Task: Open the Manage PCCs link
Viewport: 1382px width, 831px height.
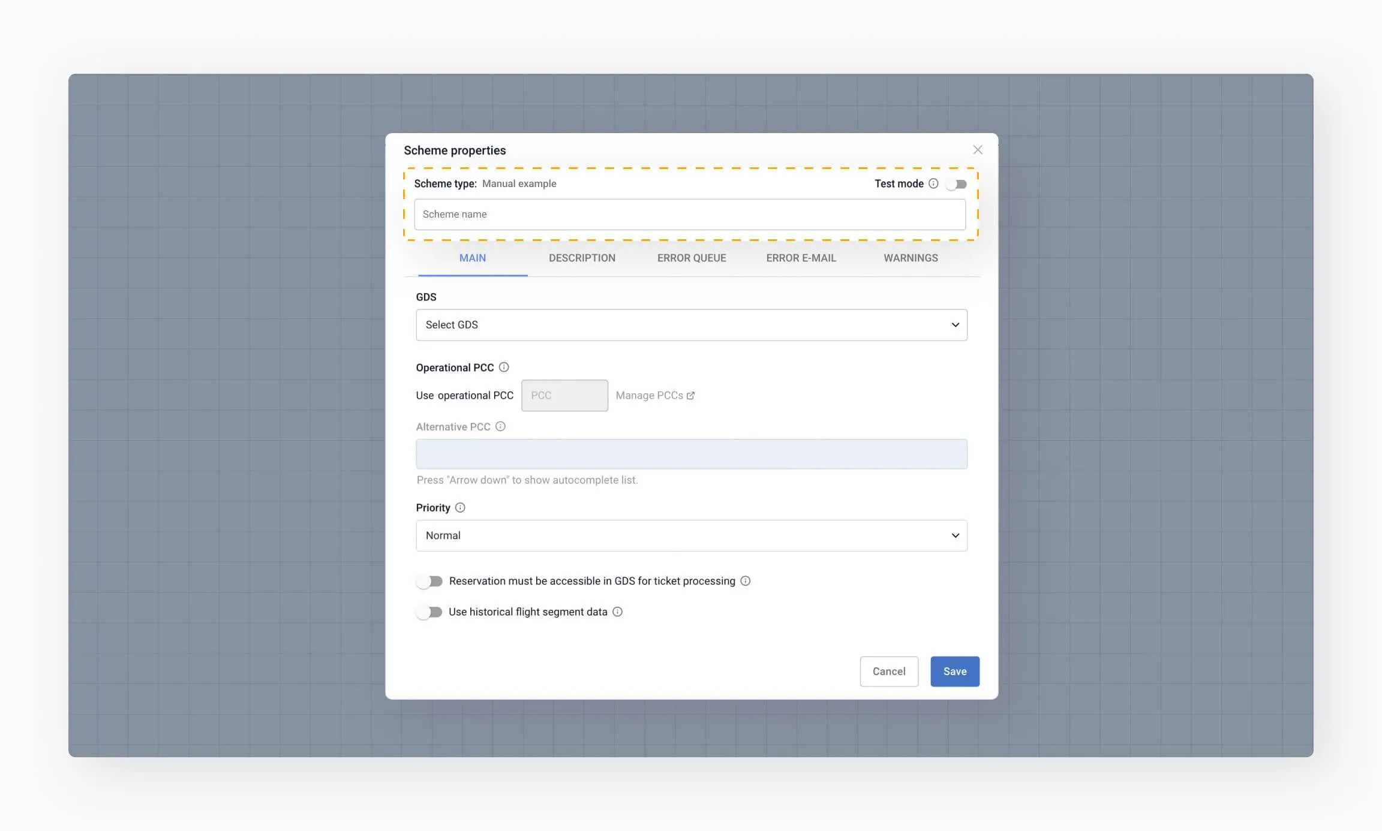Action: pyautogui.click(x=649, y=395)
